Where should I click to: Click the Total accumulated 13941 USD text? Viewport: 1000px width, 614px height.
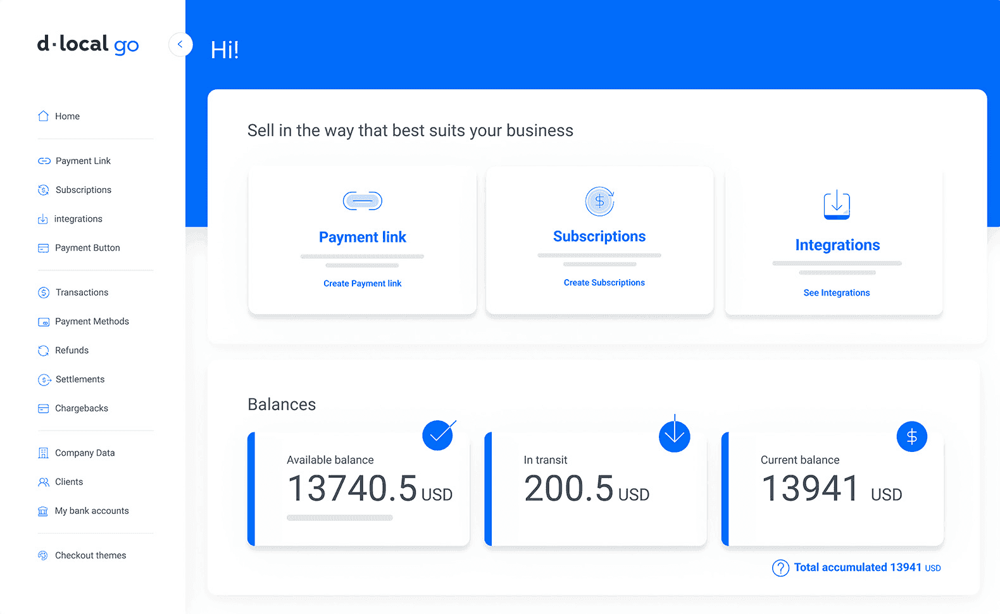[867, 568]
